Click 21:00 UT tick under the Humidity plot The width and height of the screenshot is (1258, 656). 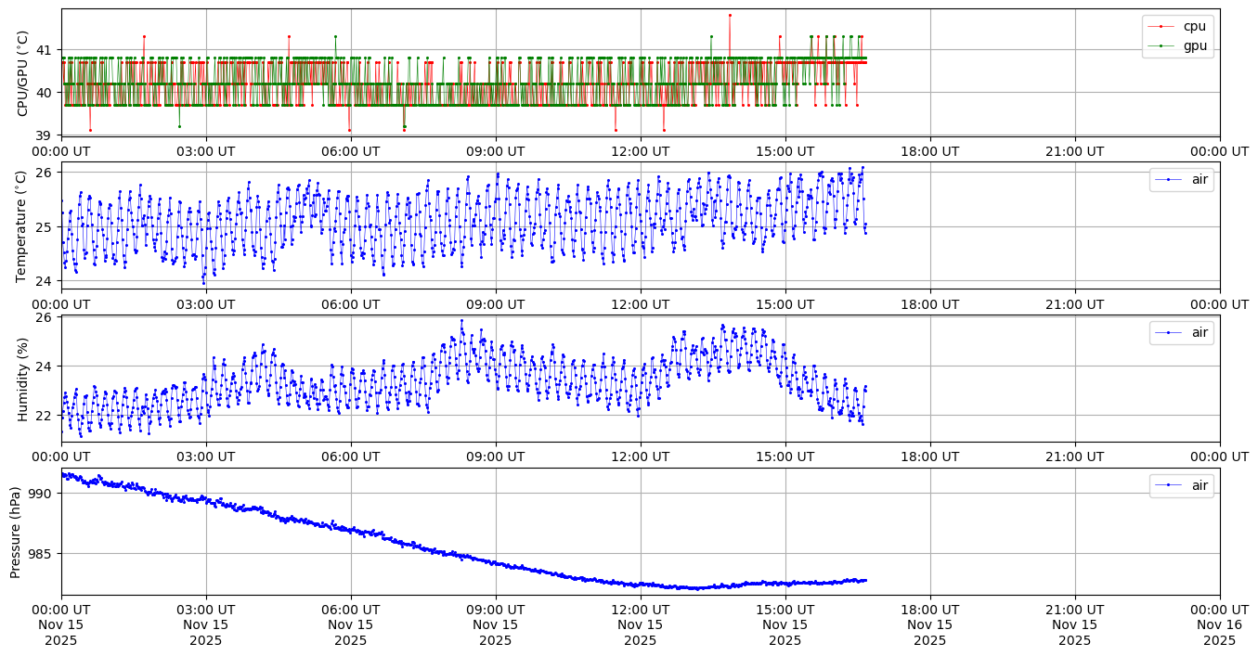[1074, 457]
